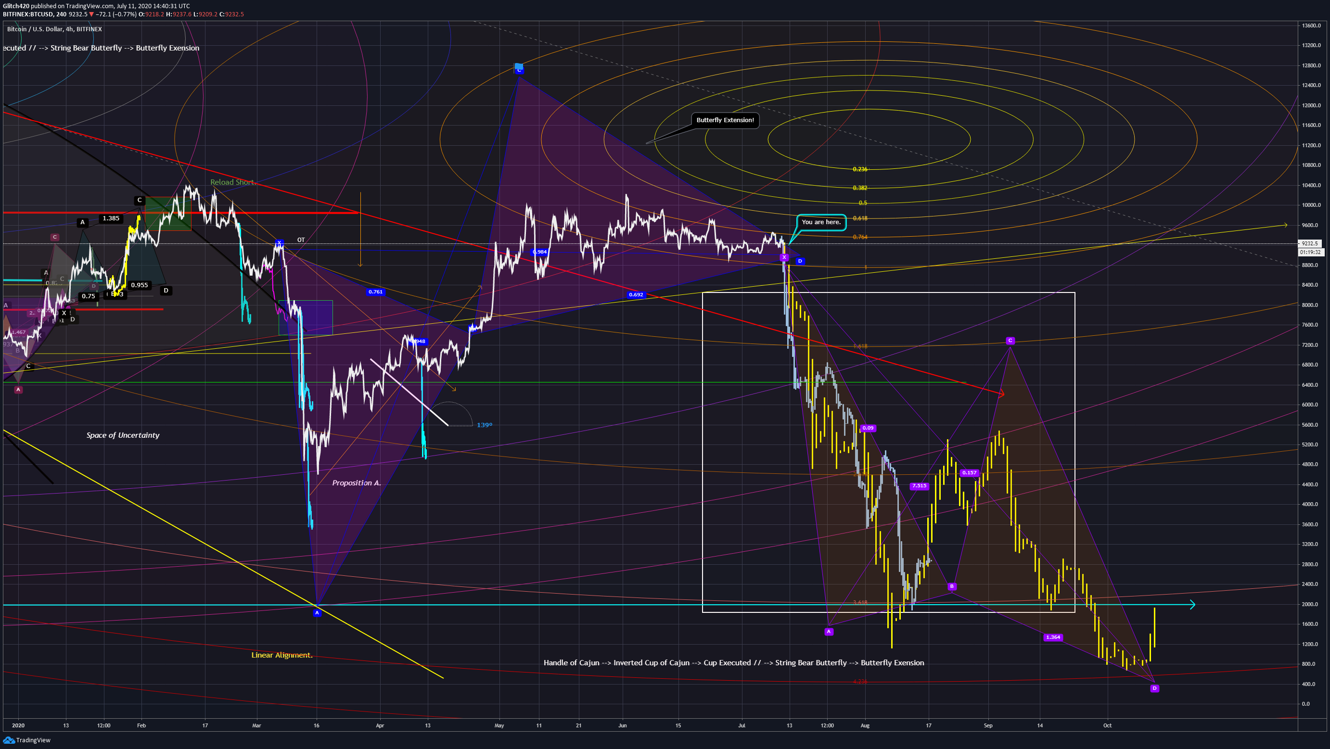Click the 'Bitcoin / U.S. Dollar, 4h' chart title
Screen dimensions: 1330x749
[54, 29]
